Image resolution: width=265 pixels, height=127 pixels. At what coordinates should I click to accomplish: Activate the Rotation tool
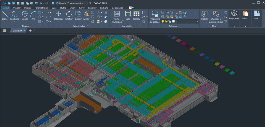coord(69,15)
